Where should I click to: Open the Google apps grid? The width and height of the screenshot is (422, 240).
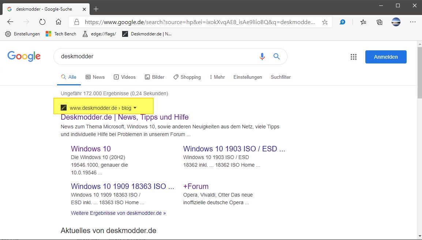point(354,57)
